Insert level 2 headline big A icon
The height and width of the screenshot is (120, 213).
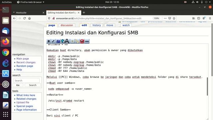67,41
